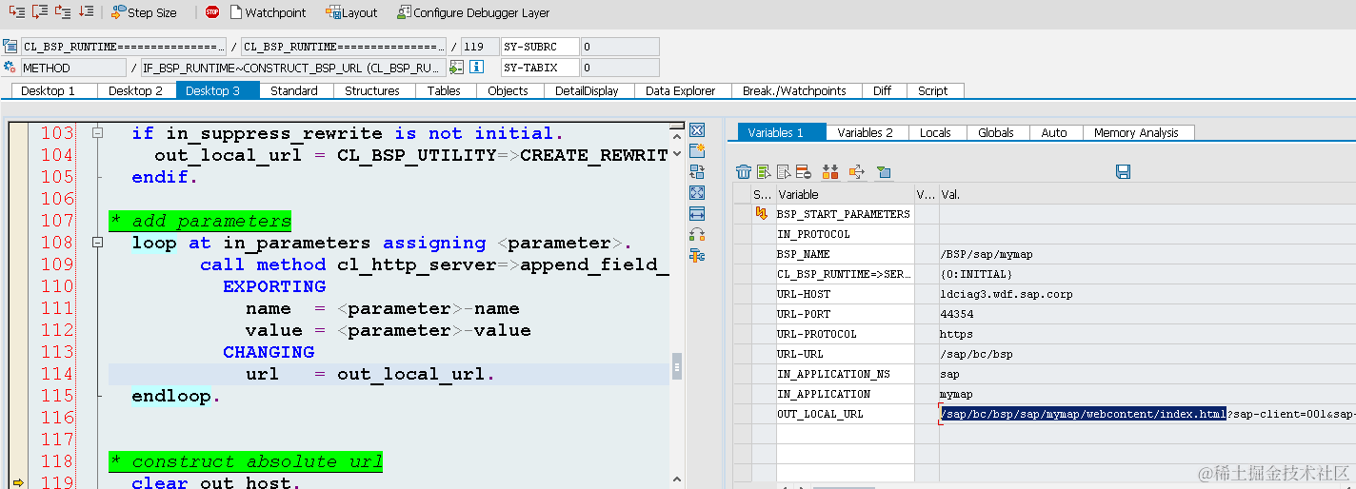Click the line number field 119

point(480,47)
